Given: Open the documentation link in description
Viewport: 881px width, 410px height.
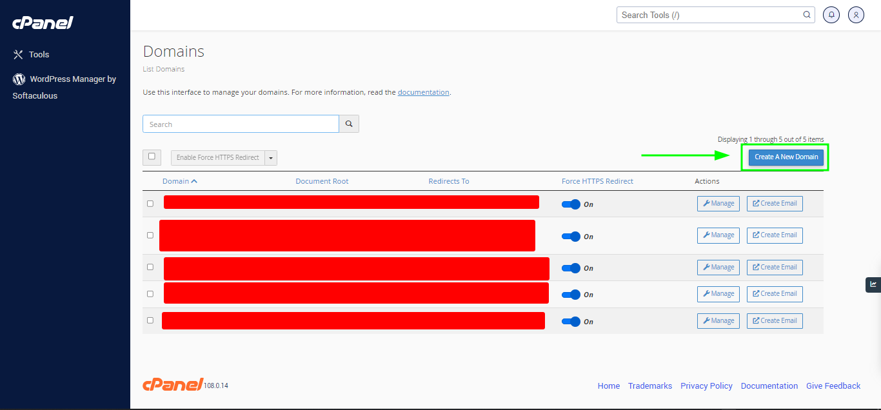Looking at the screenshot, I should [423, 92].
